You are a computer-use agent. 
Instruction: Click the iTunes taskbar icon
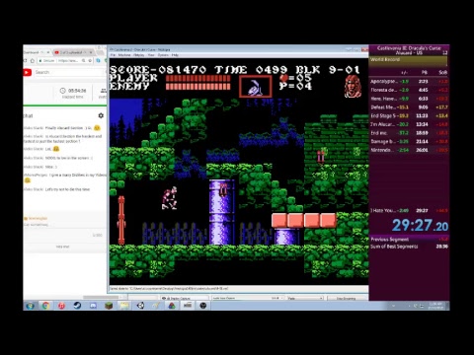pos(61,306)
